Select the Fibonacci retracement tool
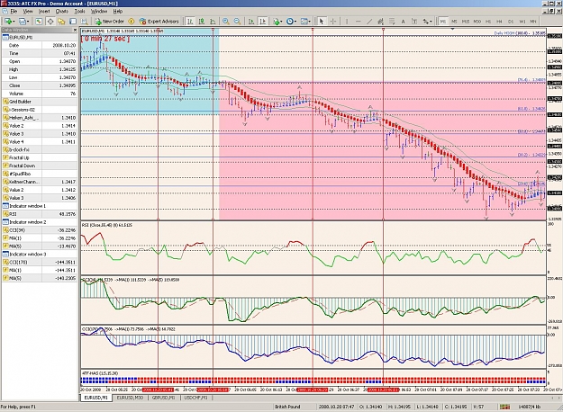Viewport: 563px width, 412px height. (x=392, y=22)
